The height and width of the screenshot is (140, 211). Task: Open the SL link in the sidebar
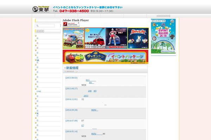(x=38, y=60)
